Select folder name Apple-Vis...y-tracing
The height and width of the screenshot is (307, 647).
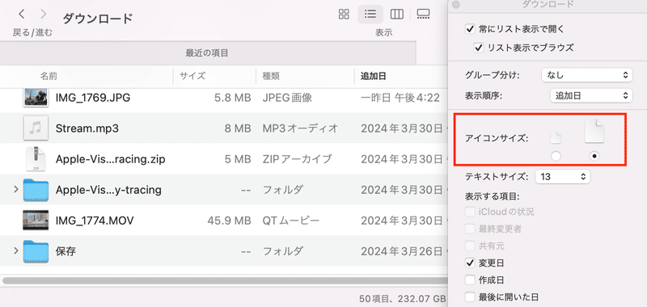(108, 190)
